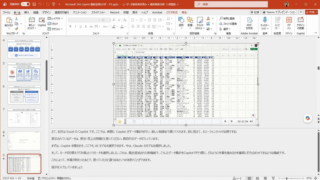
Task: Click the 記録 record button
Action: 255,12
